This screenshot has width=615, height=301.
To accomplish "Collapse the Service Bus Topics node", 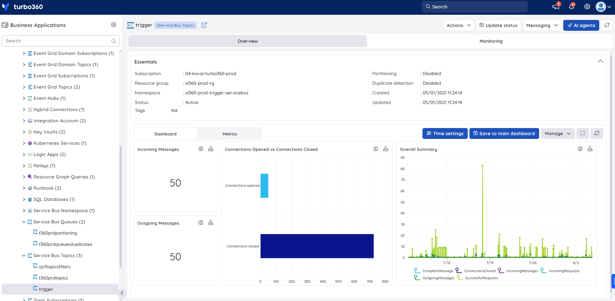I will point(24,255).
